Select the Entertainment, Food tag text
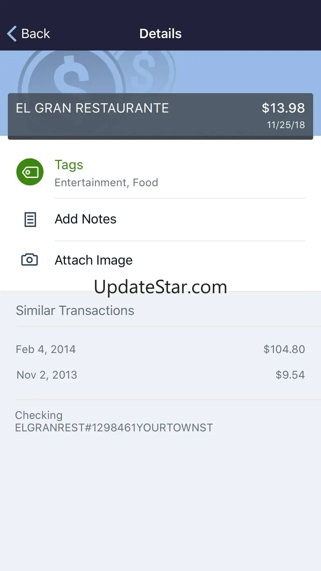The height and width of the screenshot is (571, 321). (x=106, y=182)
